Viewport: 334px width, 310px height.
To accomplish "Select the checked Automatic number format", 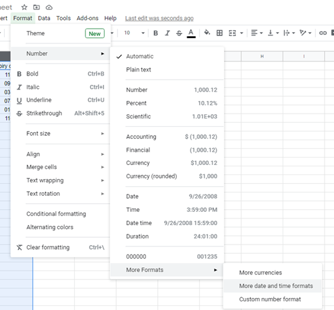I will (x=167, y=56).
